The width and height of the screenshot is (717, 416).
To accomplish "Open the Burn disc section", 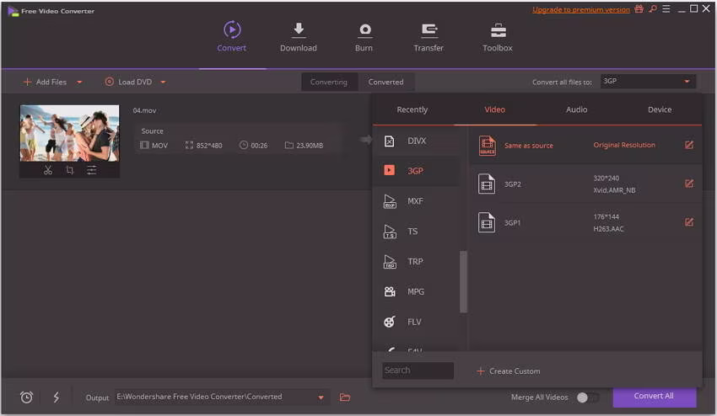I will [x=364, y=37].
